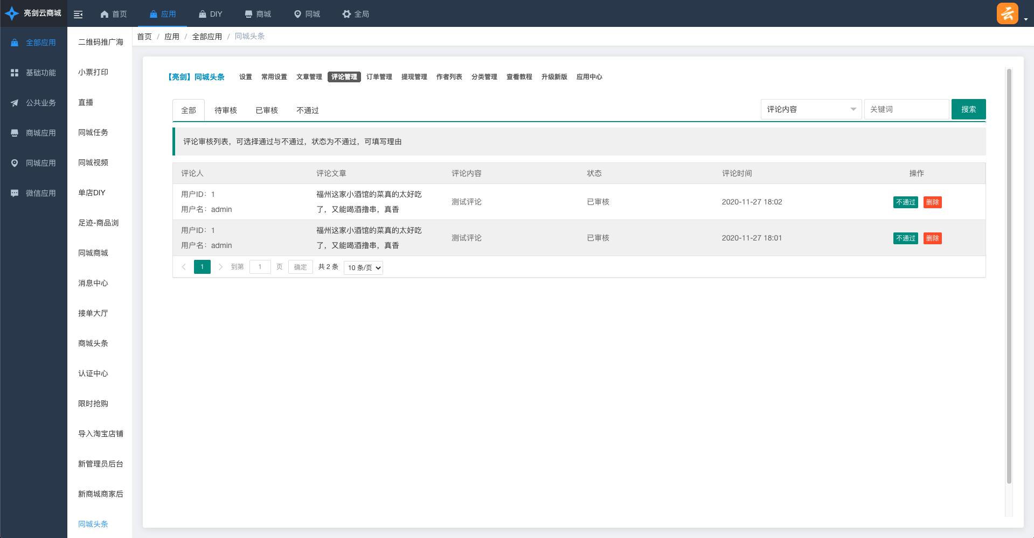Screen dimensions: 1034x538
Task: Open 全局 settings gear icon
Action: 346,15
